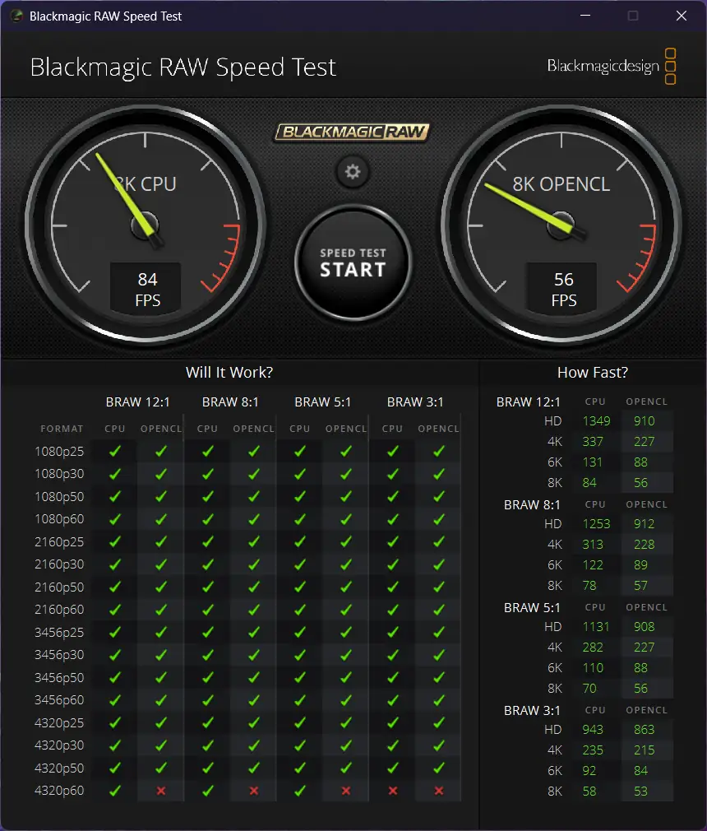Click red X for 4320p60 BRAW 3:1 CPU
The width and height of the screenshot is (707, 831).
click(x=392, y=791)
